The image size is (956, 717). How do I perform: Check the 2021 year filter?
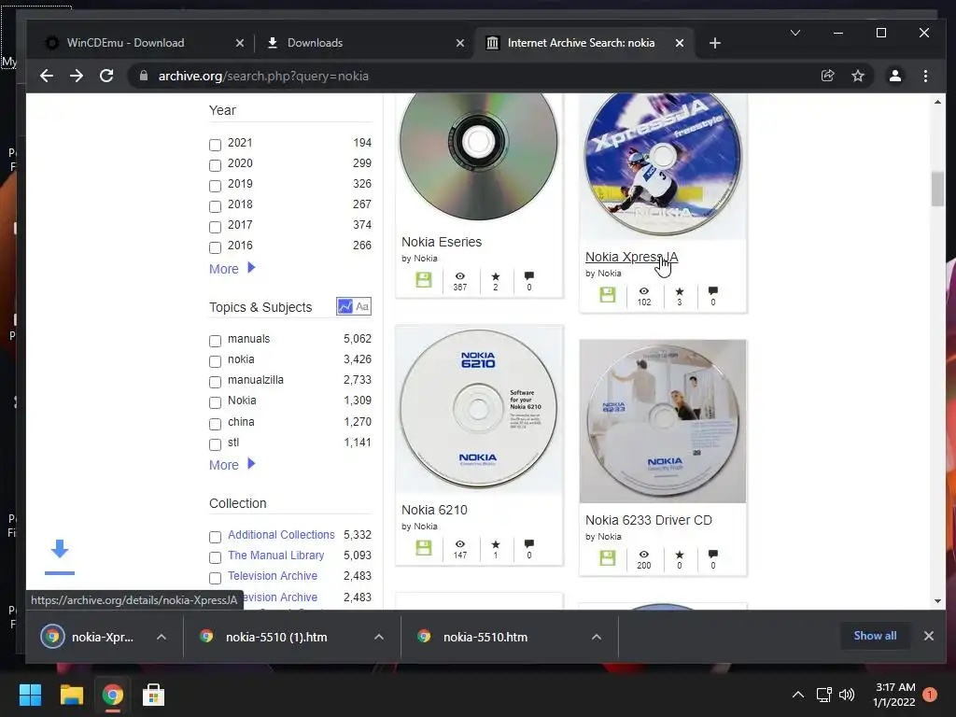[x=215, y=145]
